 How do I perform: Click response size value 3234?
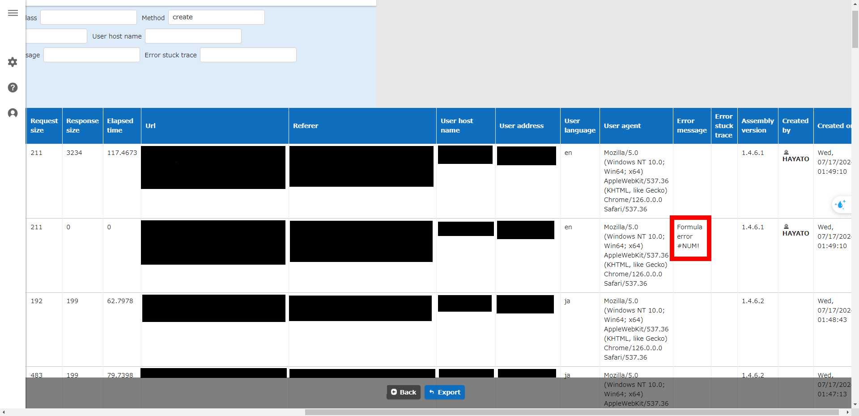point(74,153)
